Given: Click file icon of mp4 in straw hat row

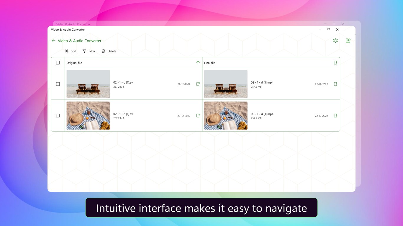Looking at the screenshot, I should pyautogui.click(x=335, y=116).
